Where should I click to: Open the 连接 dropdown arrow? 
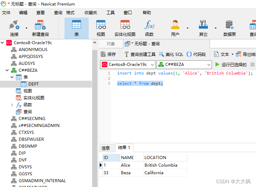[x=26, y=28]
